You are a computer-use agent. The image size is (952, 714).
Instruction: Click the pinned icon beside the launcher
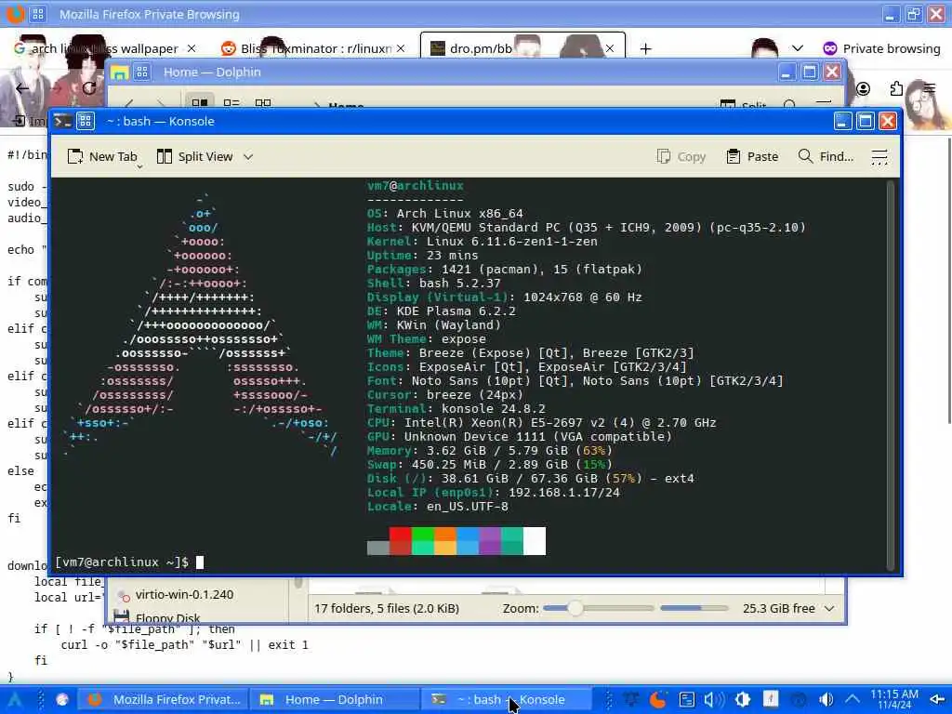(62, 699)
